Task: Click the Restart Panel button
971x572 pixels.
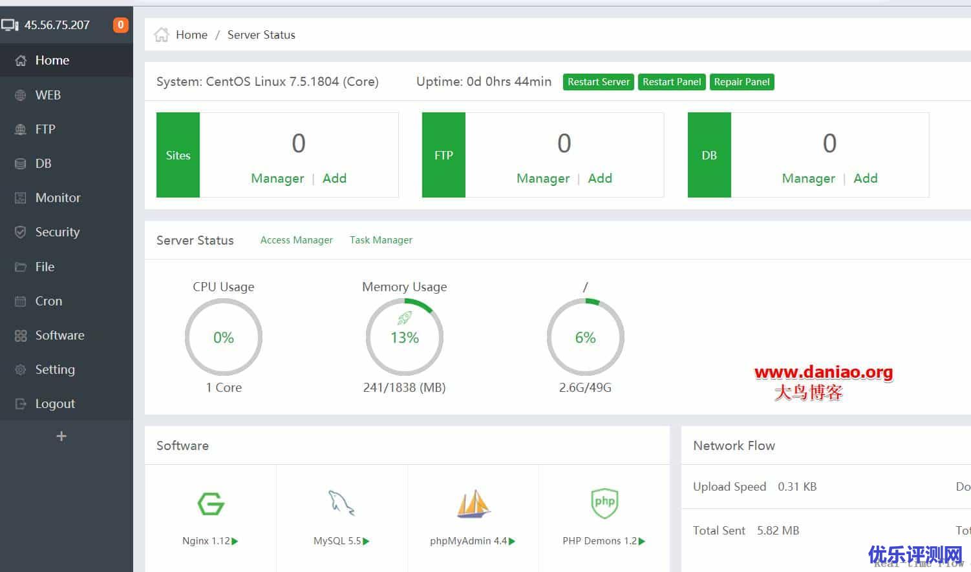Action: pos(672,82)
